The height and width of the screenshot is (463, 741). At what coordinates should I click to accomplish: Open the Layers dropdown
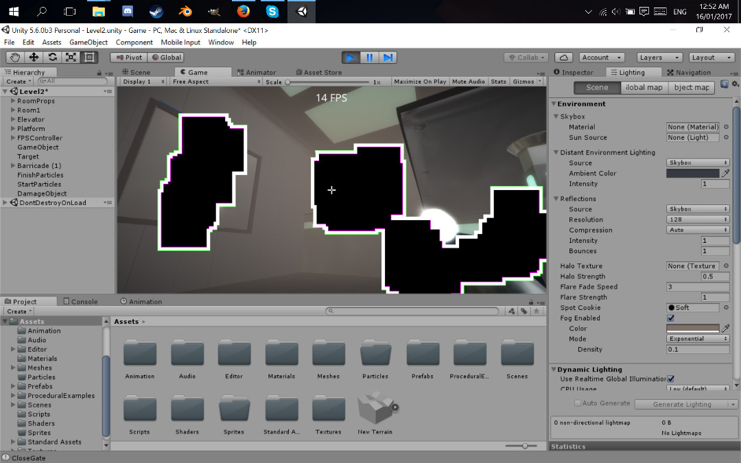pyautogui.click(x=658, y=58)
